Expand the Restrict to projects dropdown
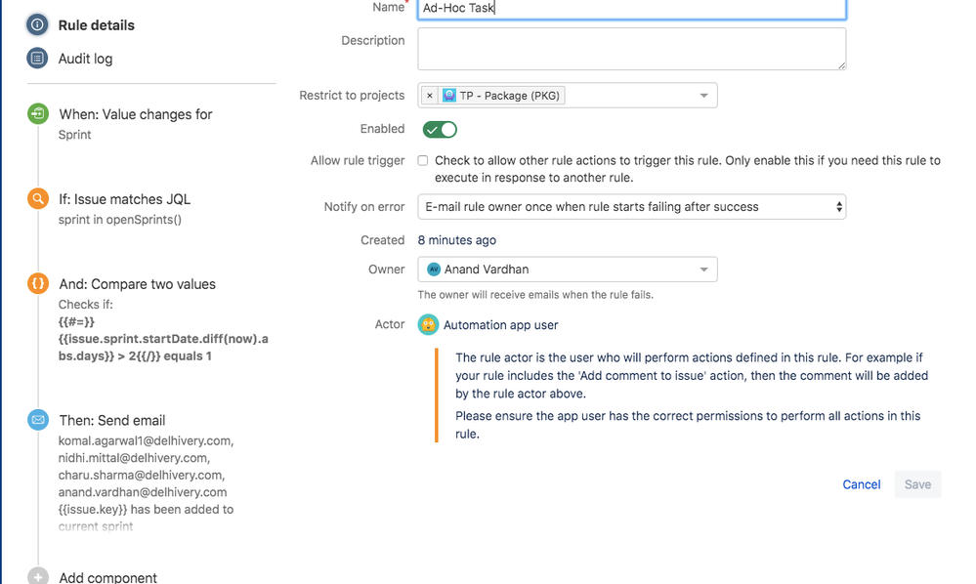Image resolution: width=976 pixels, height=584 pixels. 704,96
